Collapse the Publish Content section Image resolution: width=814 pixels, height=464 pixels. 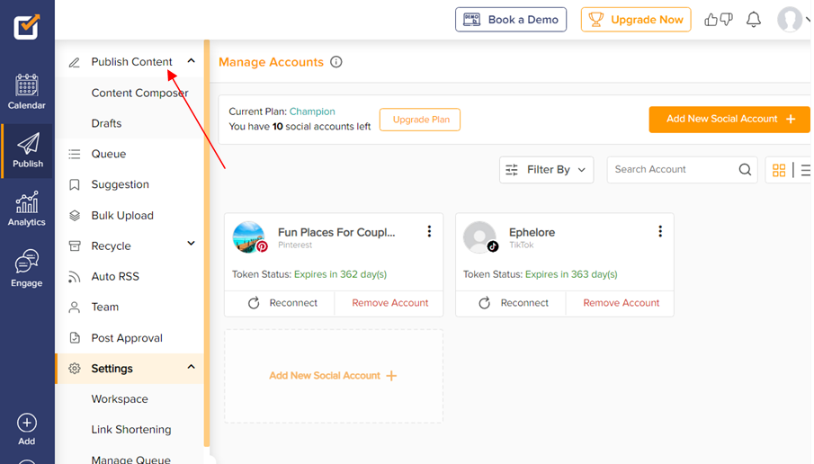click(x=191, y=61)
